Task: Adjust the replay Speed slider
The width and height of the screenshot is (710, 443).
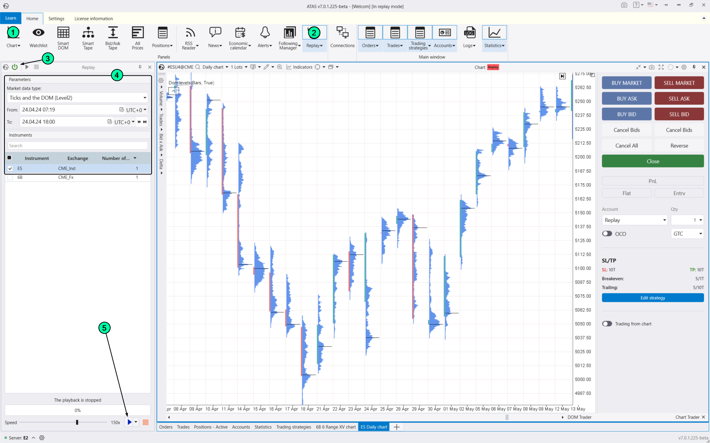Action: coord(78,422)
